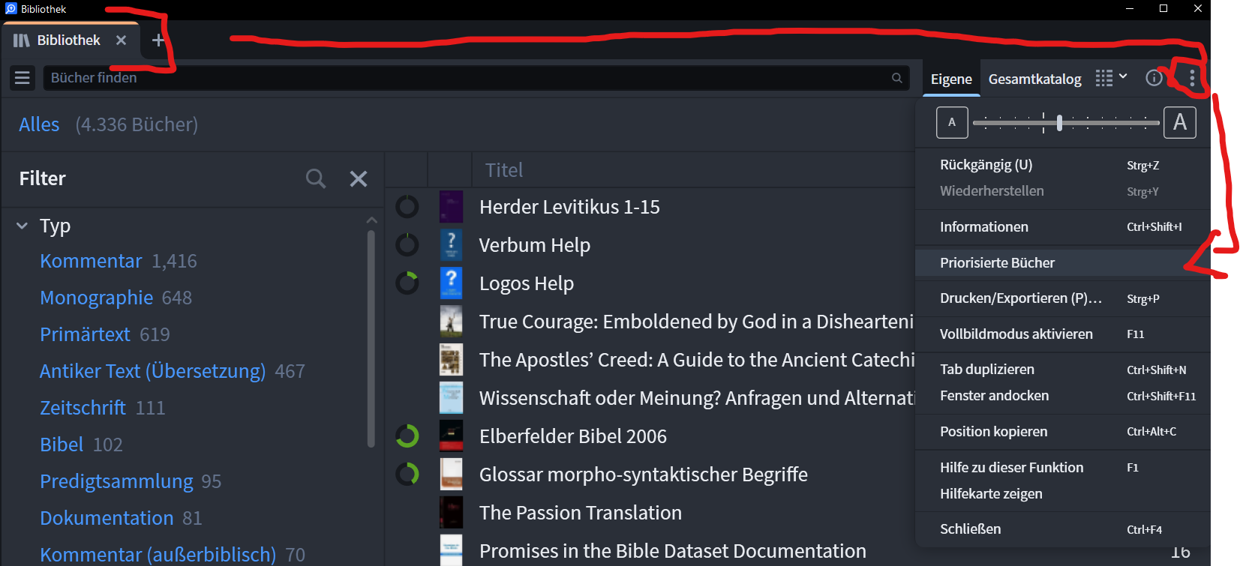Open Wissenschaft oder Meinung cover thumbnail
Screen dimensions: 1240x566
[451, 397]
